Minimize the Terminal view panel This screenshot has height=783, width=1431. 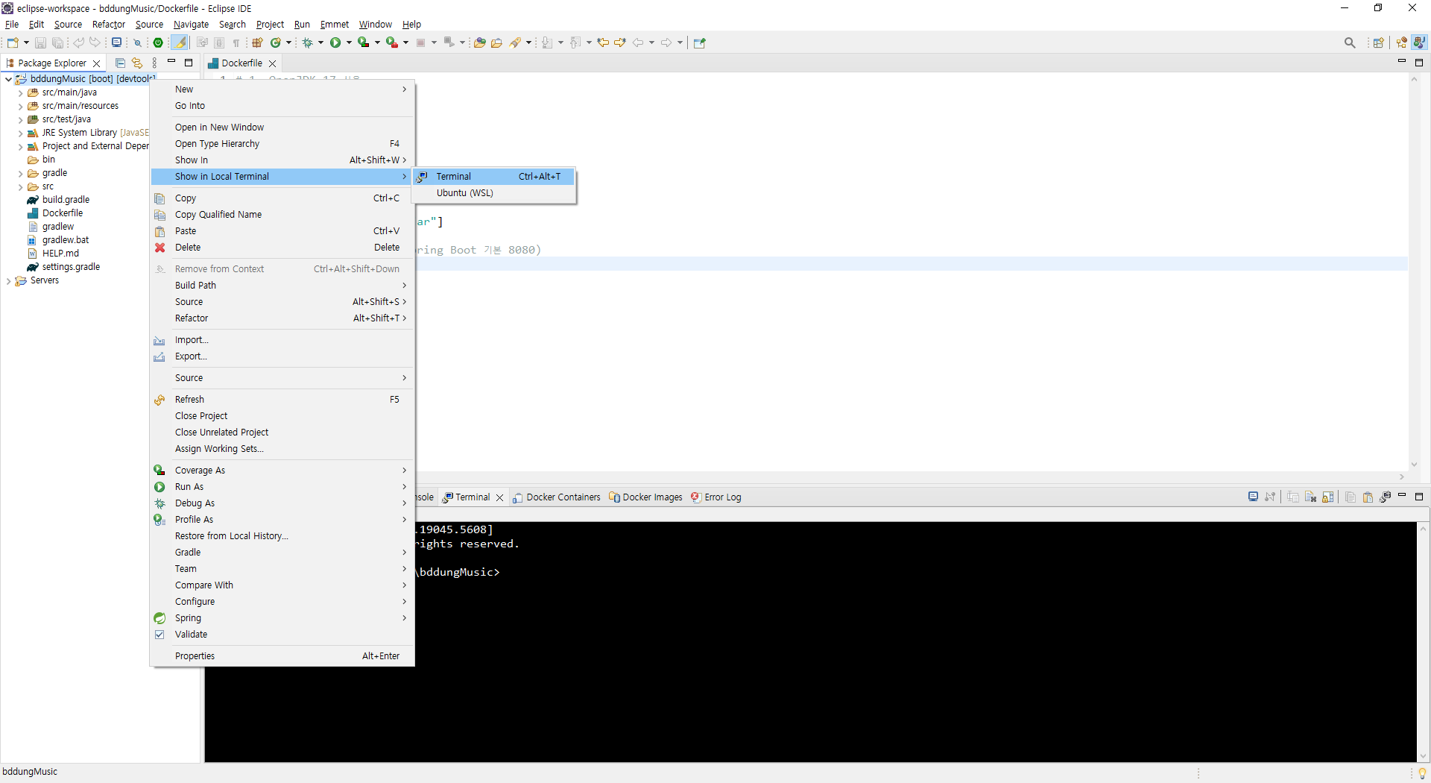(x=1402, y=496)
